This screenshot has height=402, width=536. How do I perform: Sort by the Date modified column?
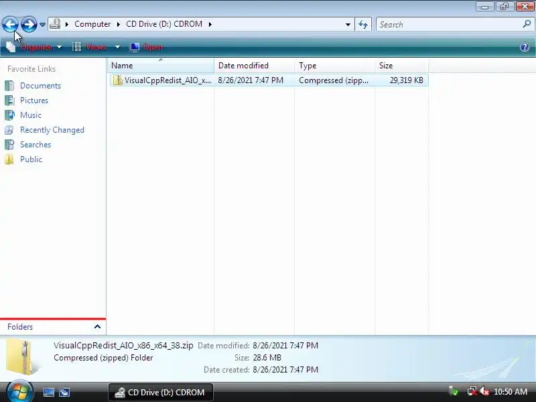254,65
